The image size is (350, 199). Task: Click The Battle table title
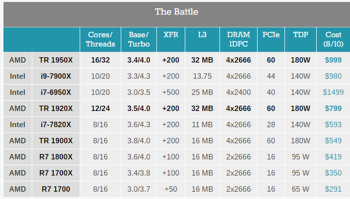click(176, 12)
